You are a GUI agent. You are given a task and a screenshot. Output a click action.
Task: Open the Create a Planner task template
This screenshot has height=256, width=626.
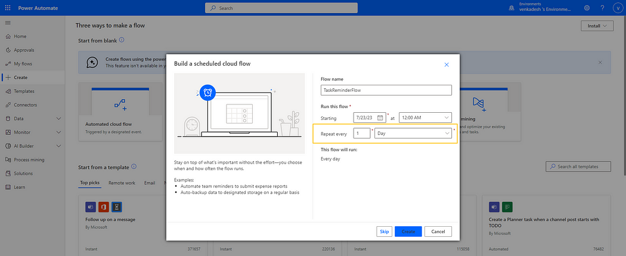pyautogui.click(x=546, y=226)
